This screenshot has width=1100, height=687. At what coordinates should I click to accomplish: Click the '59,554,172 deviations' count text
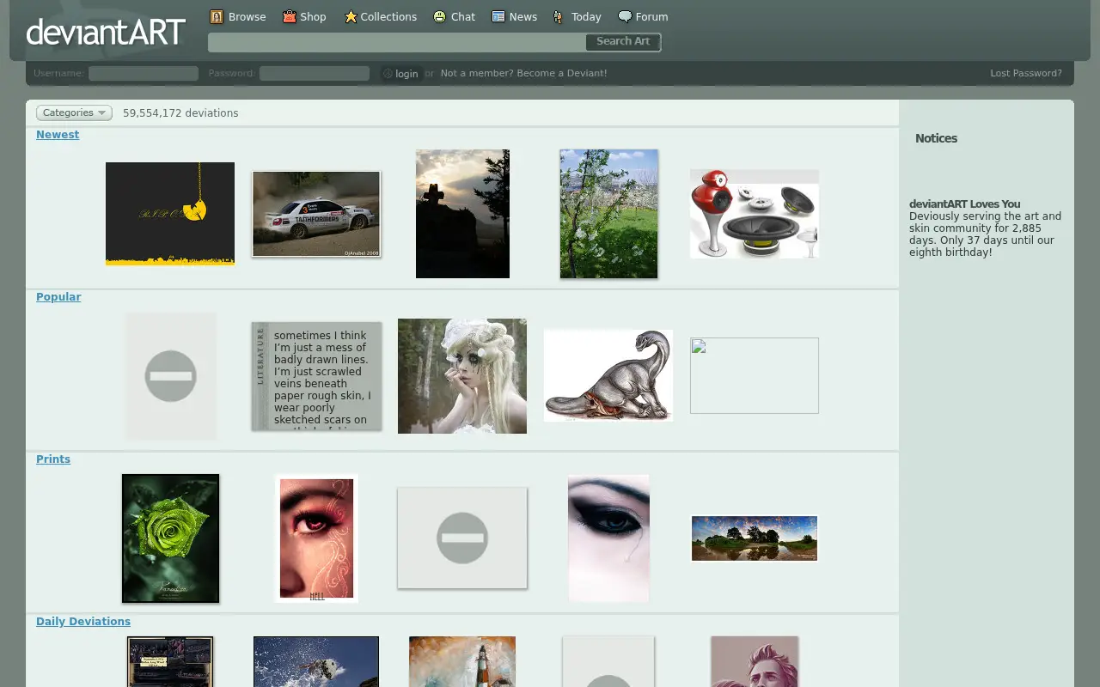[x=180, y=112]
